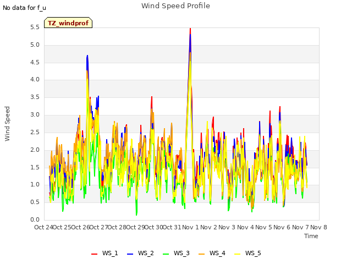This screenshot has width=352, height=264.
Task: Click the blue peak of 4.7 near Oct 26
Action: pyautogui.click(x=87, y=56)
